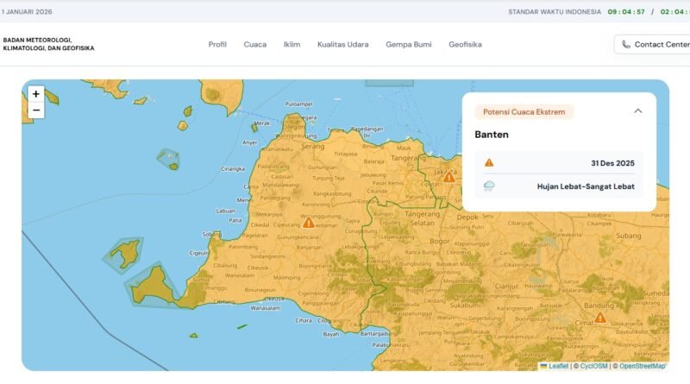Viewport: 690px width, 384px height.
Task: Open the CyclOSM attribution link
Action: click(593, 367)
